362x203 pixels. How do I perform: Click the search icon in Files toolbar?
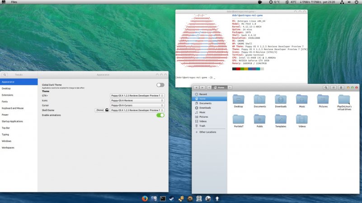pos(326,88)
